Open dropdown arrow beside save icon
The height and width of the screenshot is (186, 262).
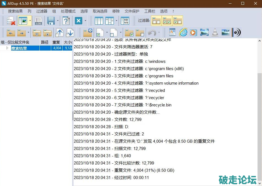[58, 21]
